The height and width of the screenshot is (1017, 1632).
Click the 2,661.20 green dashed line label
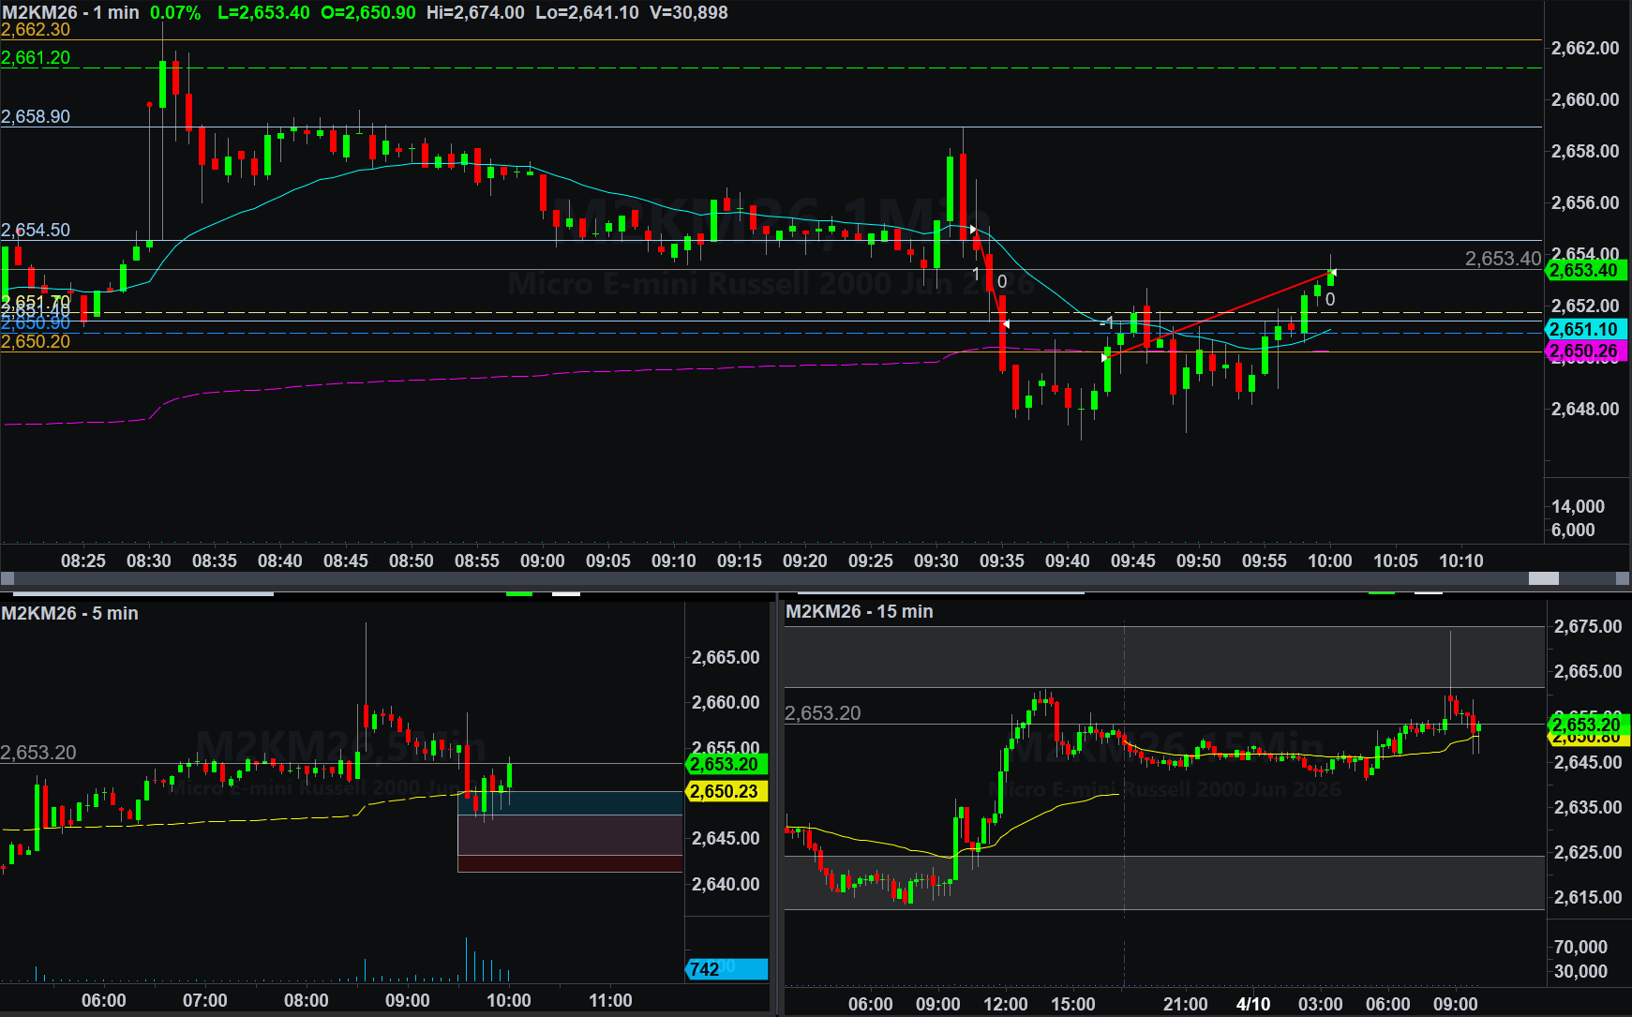[x=36, y=58]
